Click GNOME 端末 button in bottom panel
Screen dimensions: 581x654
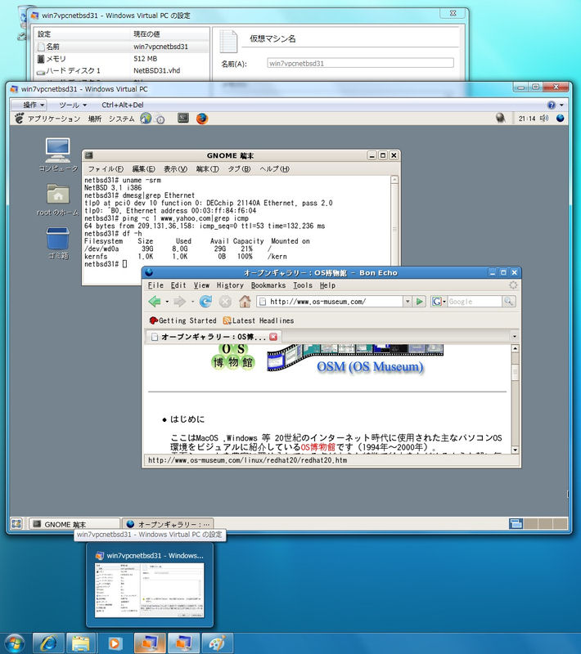click(74, 524)
